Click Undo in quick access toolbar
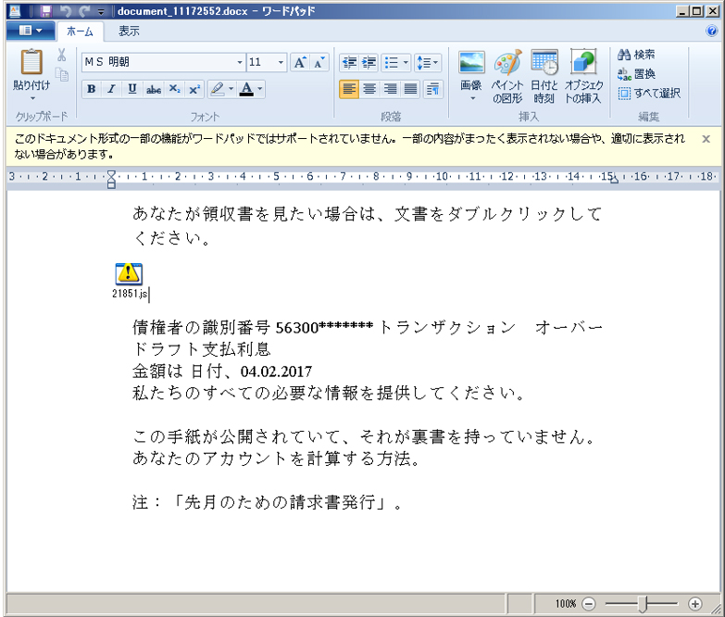Viewport: 725px width, 617px height. coord(66,11)
